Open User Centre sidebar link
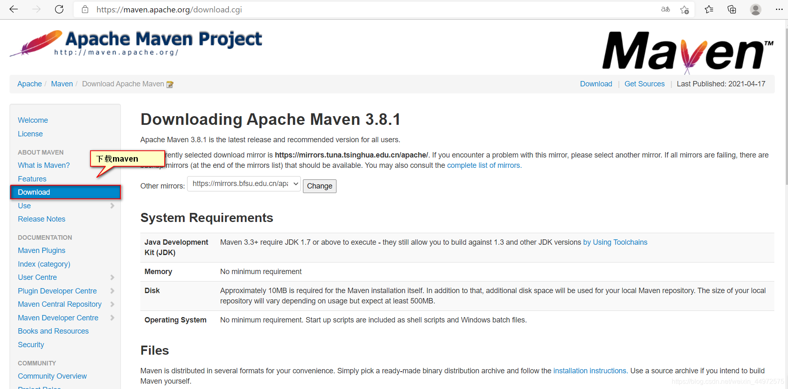Screen dimensions: 788x389 tap(37, 277)
